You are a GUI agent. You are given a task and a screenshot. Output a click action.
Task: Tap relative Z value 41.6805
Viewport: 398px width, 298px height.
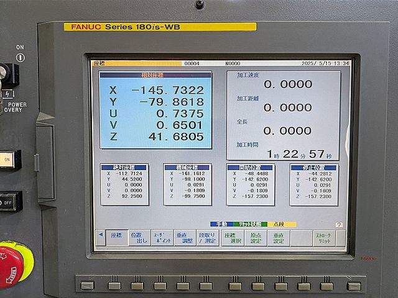point(177,137)
